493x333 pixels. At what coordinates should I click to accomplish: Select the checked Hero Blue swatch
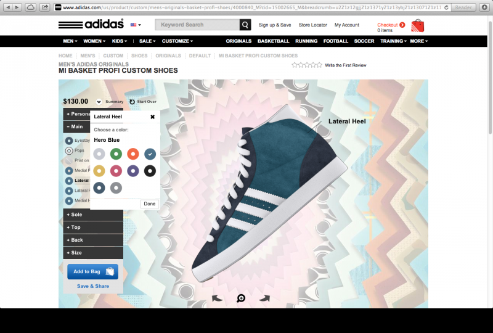[x=150, y=154]
